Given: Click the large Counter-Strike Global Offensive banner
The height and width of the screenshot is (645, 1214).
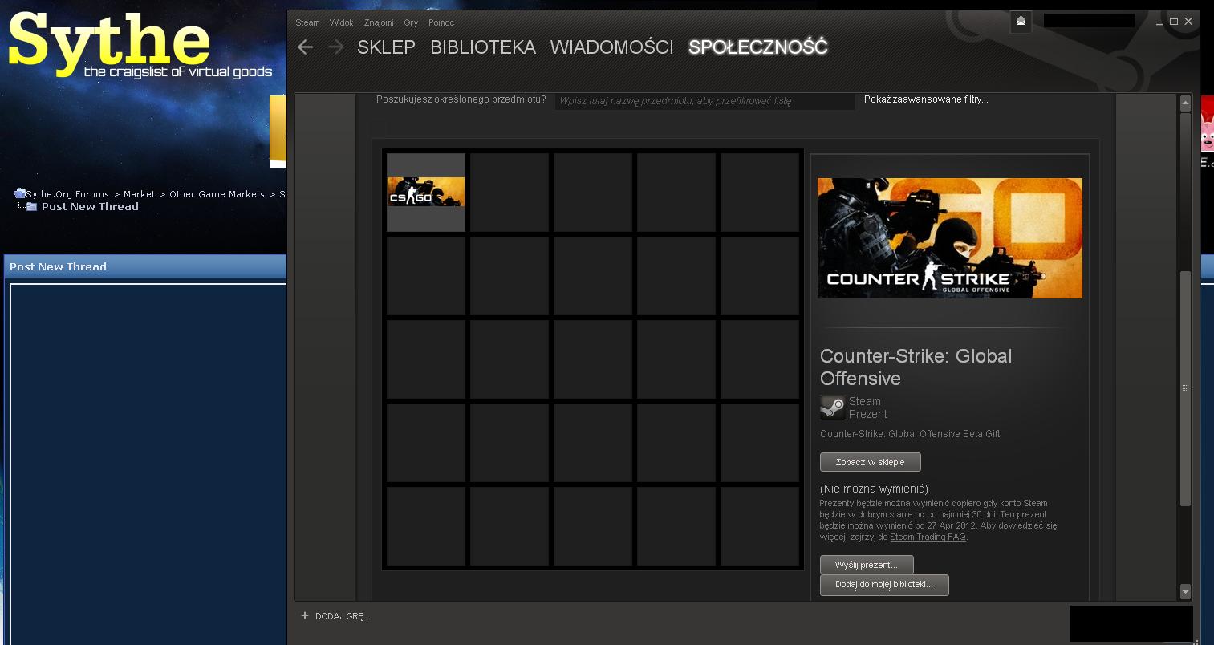Looking at the screenshot, I should point(950,238).
